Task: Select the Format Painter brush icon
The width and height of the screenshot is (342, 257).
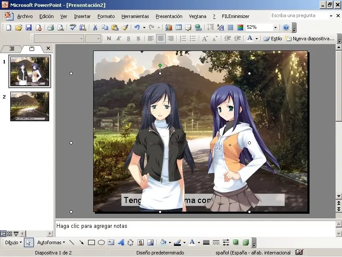Action: (125, 27)
